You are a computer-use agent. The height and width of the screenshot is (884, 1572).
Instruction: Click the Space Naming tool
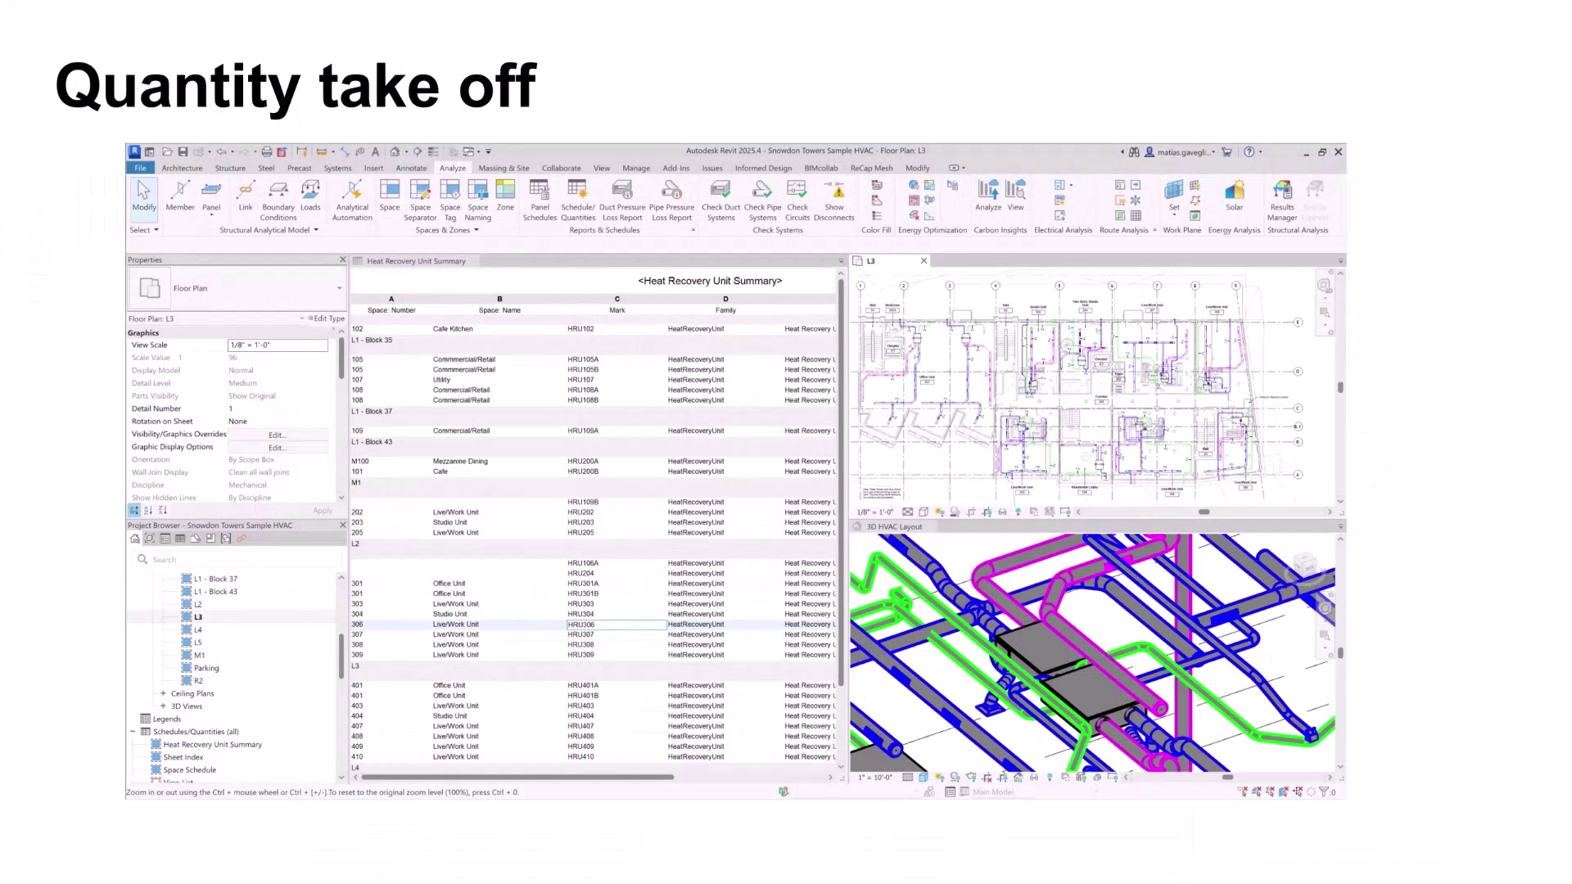click(x=478, y=199)
